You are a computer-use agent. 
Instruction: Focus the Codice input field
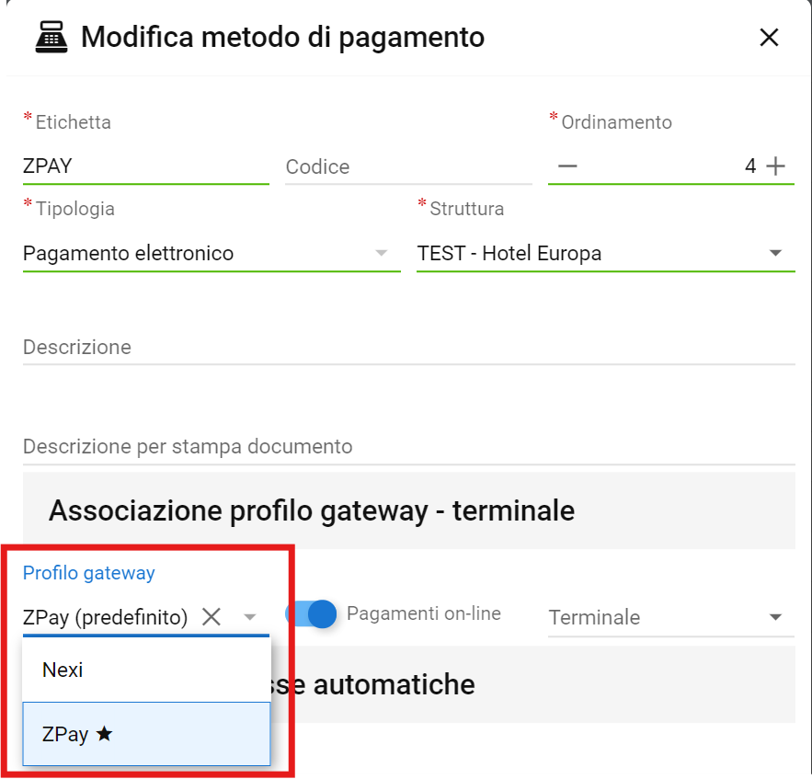(407, 166)
